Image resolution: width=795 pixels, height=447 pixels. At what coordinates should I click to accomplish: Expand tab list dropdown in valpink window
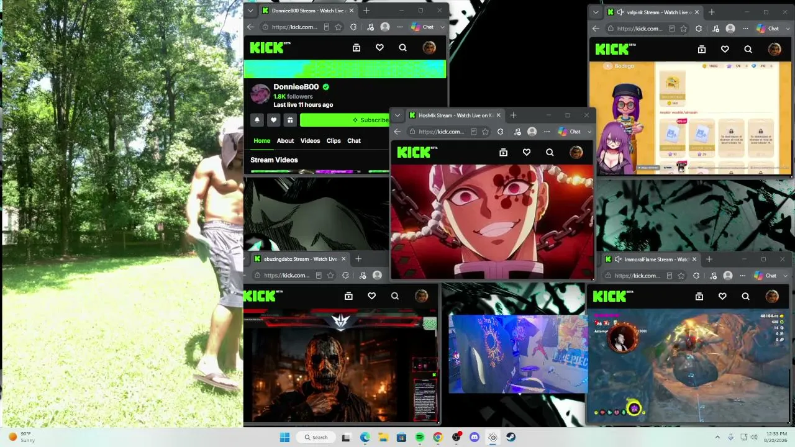coord(596,12)
